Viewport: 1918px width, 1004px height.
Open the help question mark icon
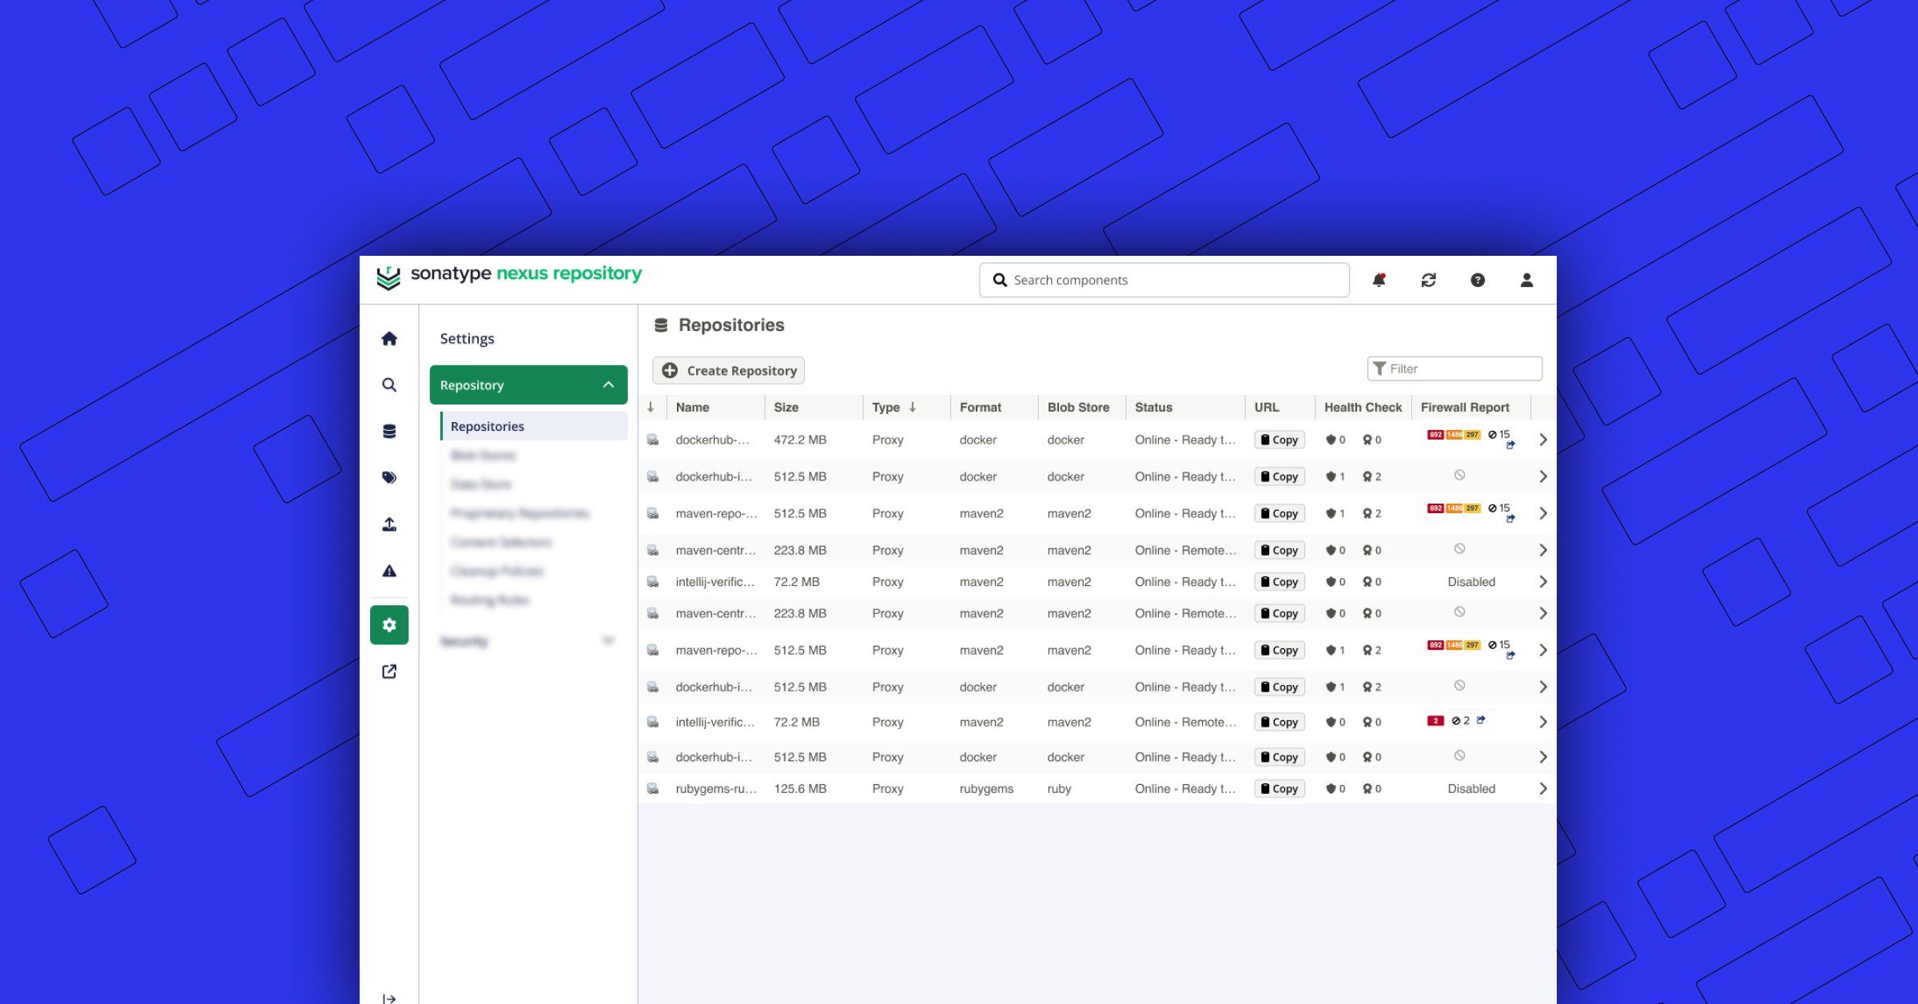[1478, 280]
